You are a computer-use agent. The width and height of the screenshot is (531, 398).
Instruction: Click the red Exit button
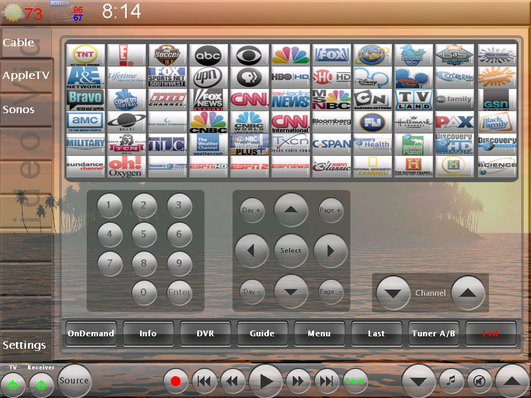(x=491, y=334)
